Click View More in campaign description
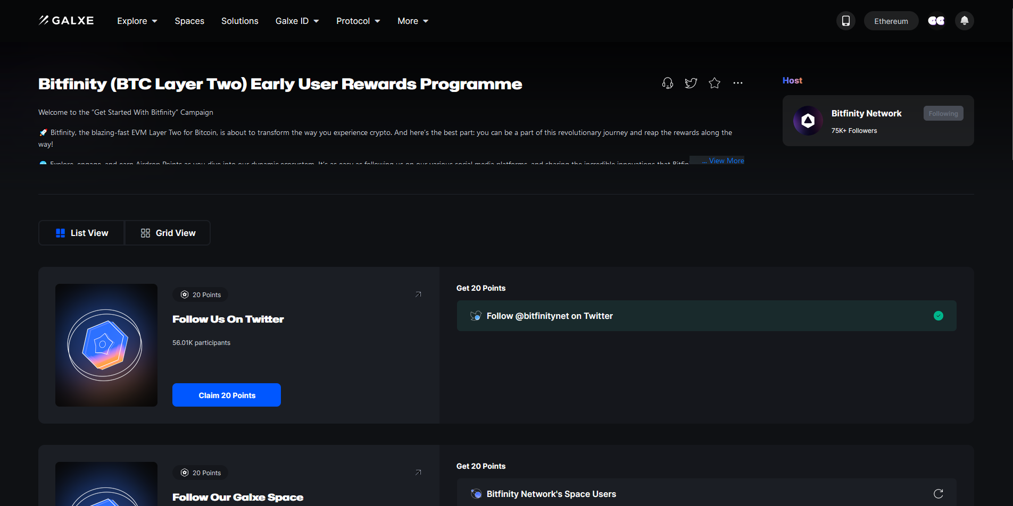Screen dimensions: 1013x506 point(726,161)
